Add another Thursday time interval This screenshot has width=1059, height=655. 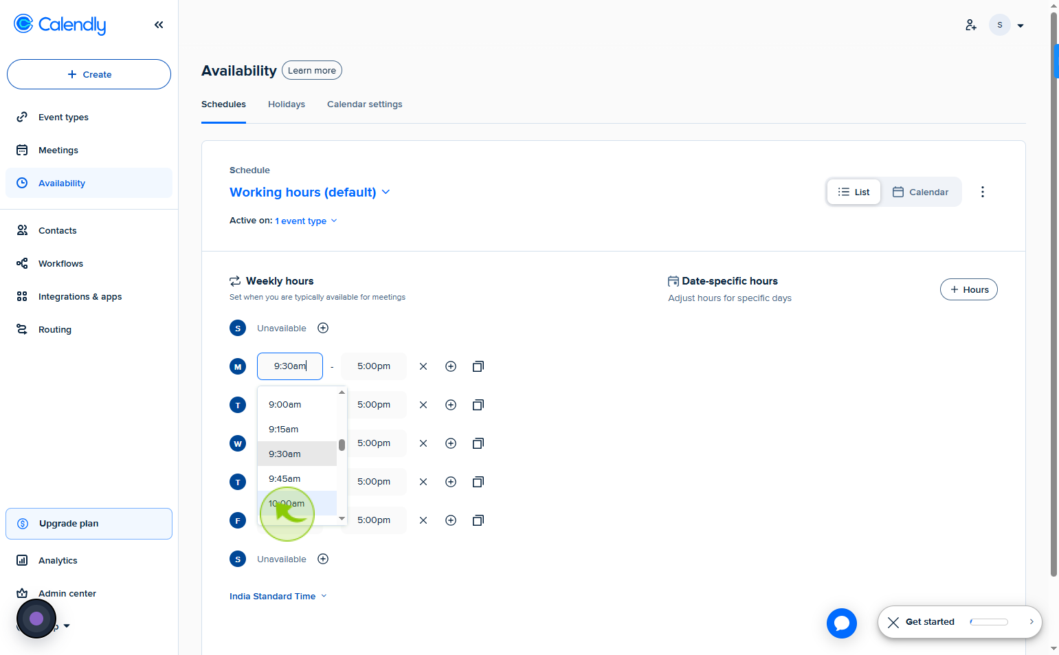451,482
